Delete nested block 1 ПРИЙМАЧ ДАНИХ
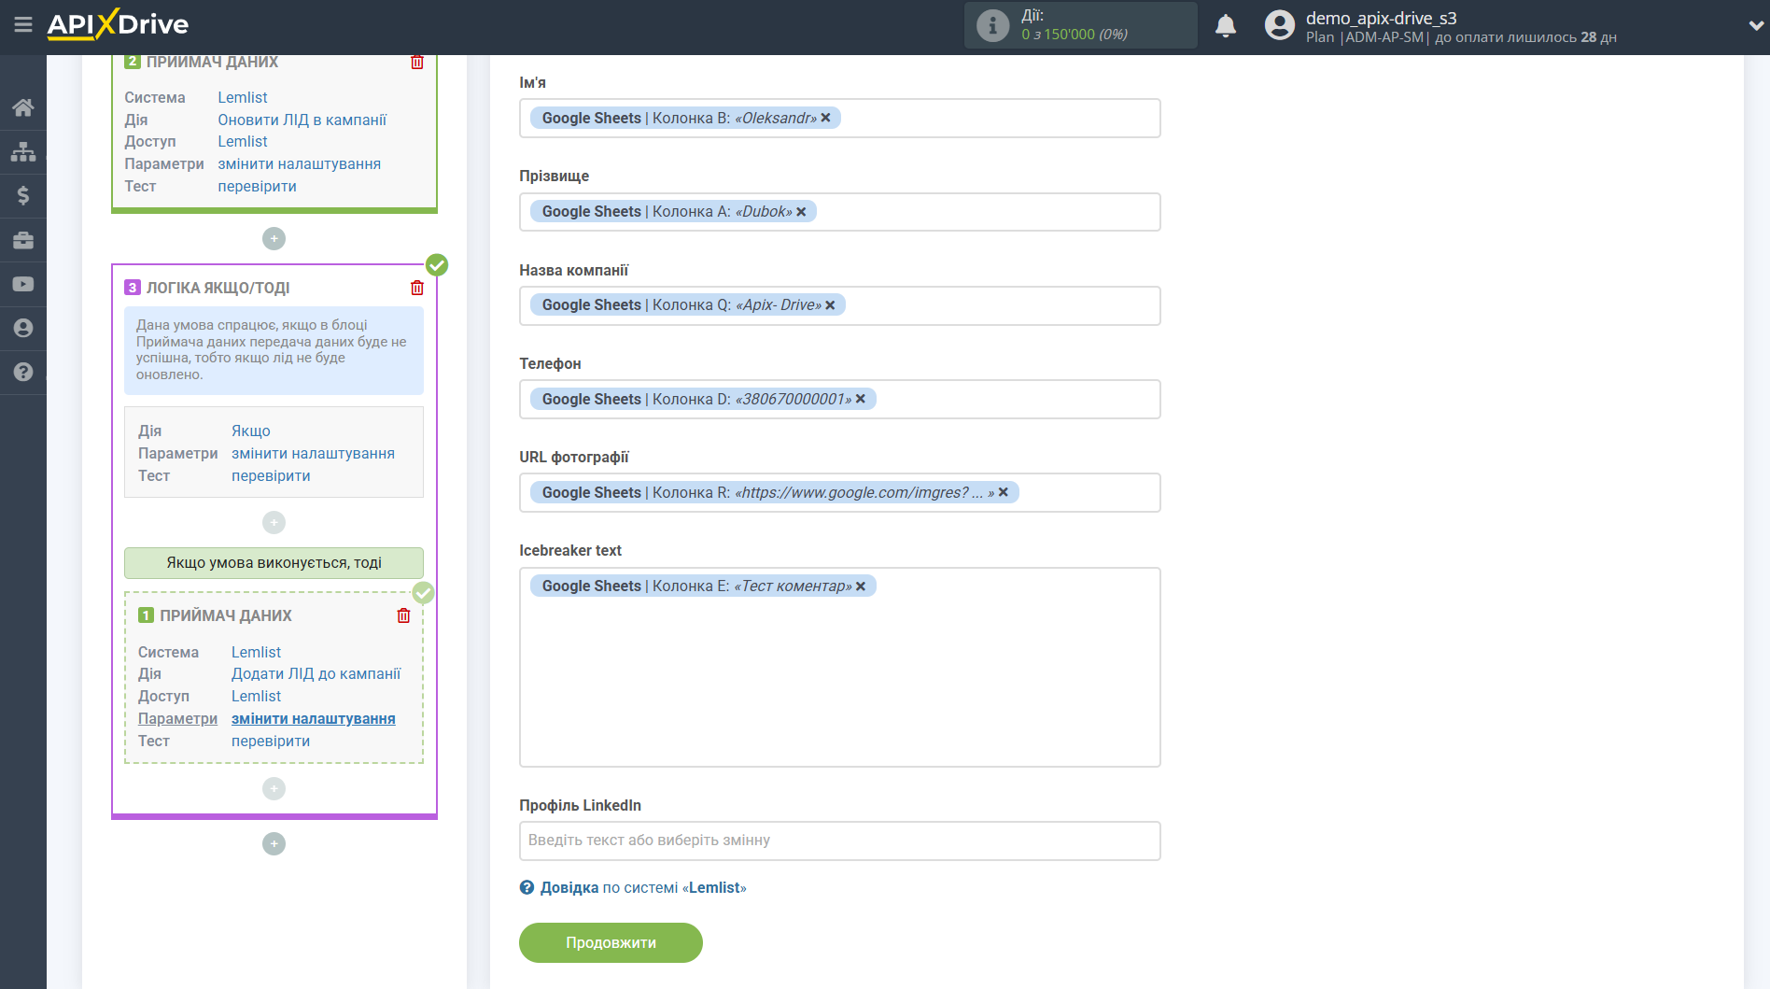Image resolution: width=1770 pixels, height=989 pixels. [403, 615]
